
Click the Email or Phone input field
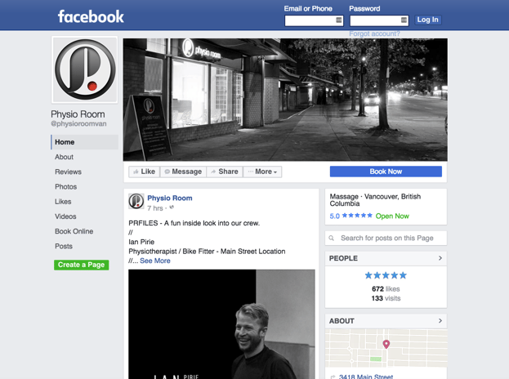(x=314, y=20)
